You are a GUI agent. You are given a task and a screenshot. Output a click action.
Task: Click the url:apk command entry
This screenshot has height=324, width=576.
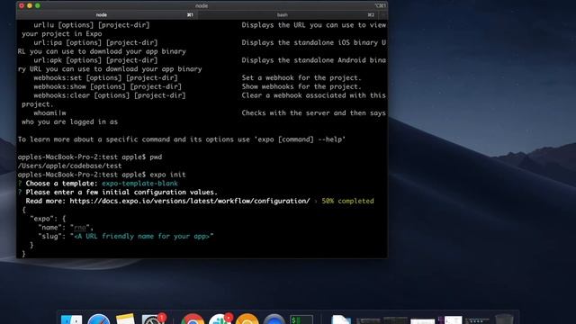click(x=95, y=60)
